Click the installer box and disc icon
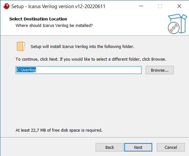189x156 pixels. 177,24
